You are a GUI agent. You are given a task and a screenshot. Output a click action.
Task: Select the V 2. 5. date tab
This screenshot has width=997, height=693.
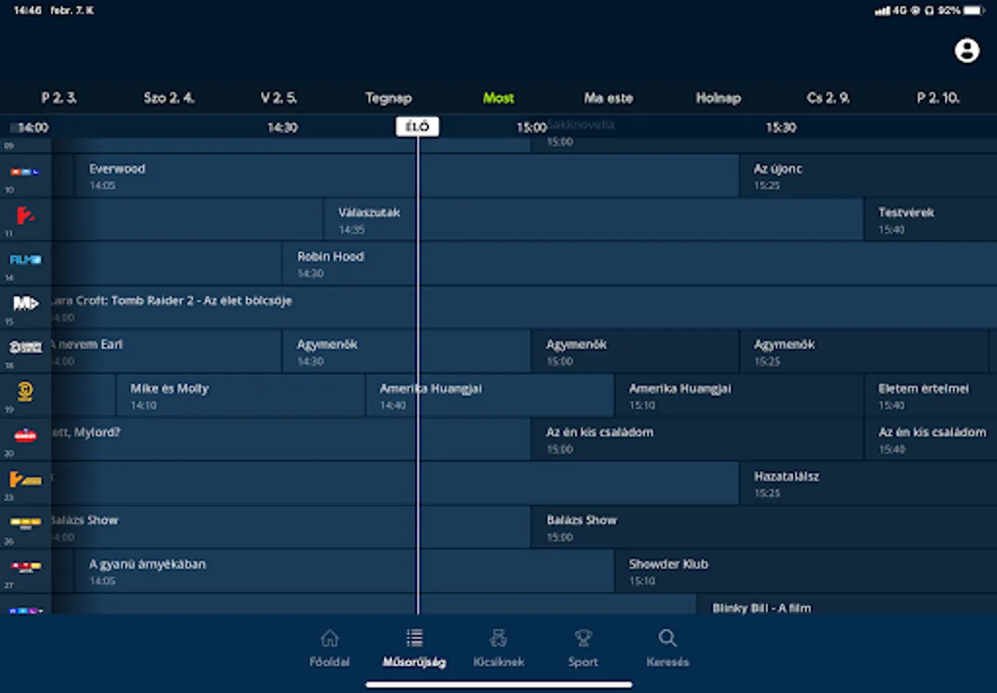point(279,98)
